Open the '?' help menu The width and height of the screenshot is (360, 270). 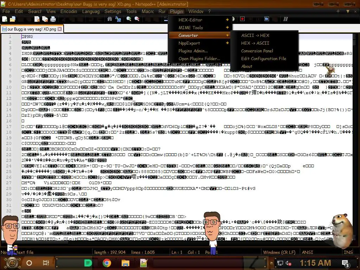click(209, 11)
